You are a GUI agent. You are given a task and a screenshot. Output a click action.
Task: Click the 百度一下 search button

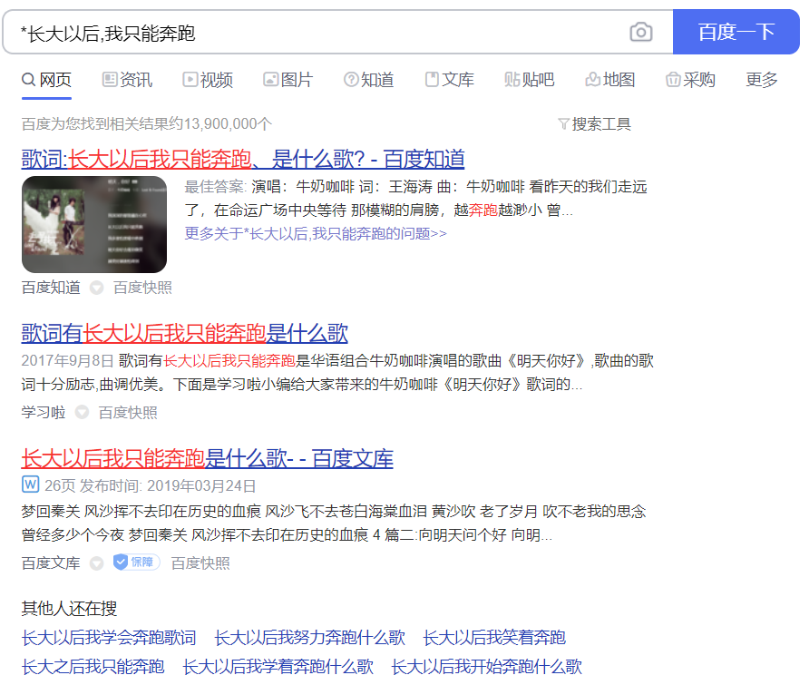[736, 32]
